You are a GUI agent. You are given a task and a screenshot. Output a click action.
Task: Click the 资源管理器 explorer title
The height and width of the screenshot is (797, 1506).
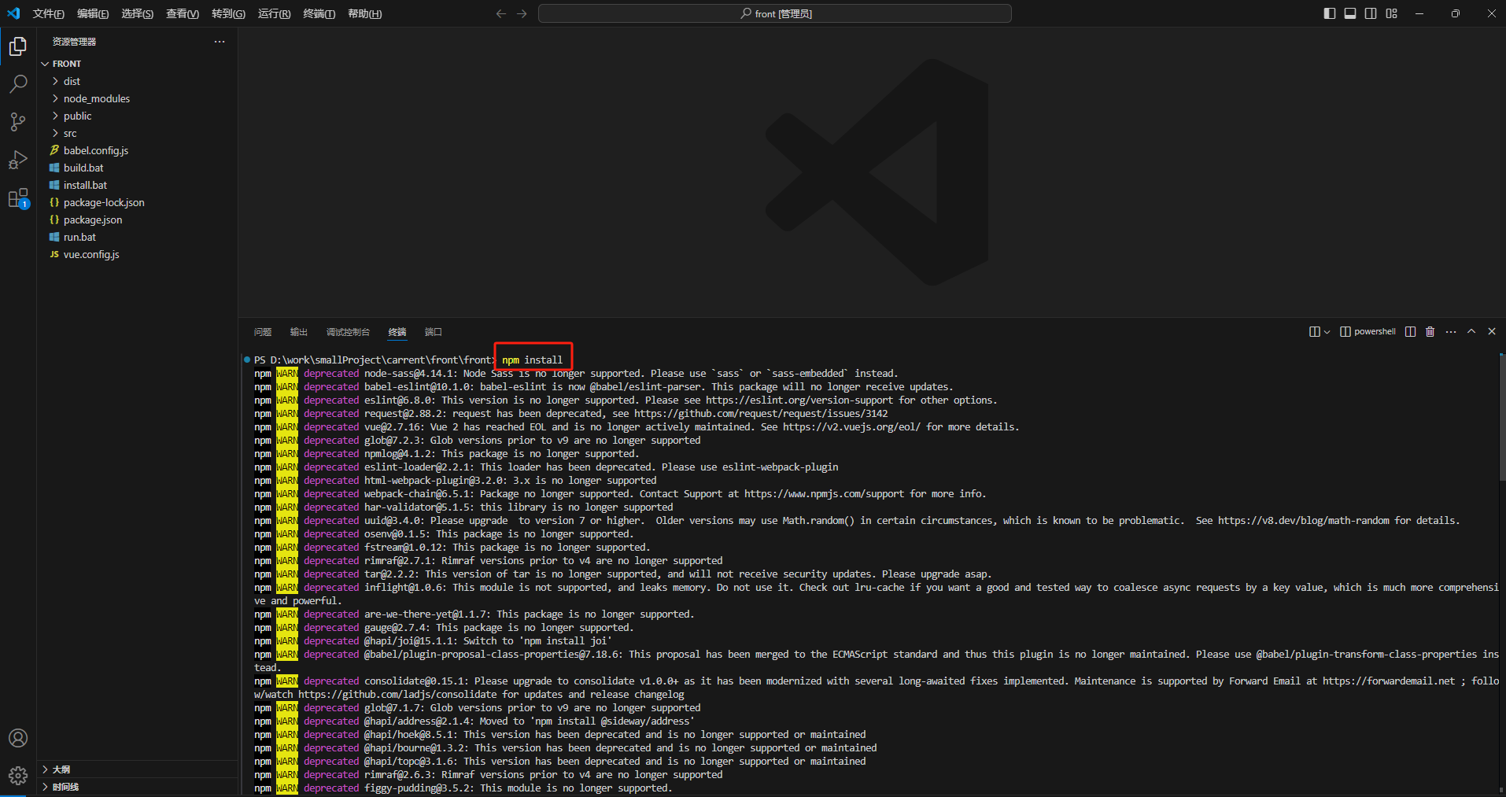click(x=74, y=42)
